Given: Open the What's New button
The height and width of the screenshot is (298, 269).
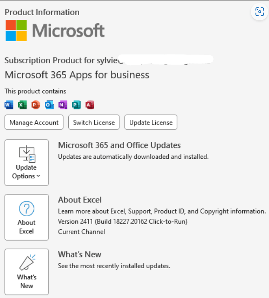Looking at the screenshot, I should pos(26,272).
